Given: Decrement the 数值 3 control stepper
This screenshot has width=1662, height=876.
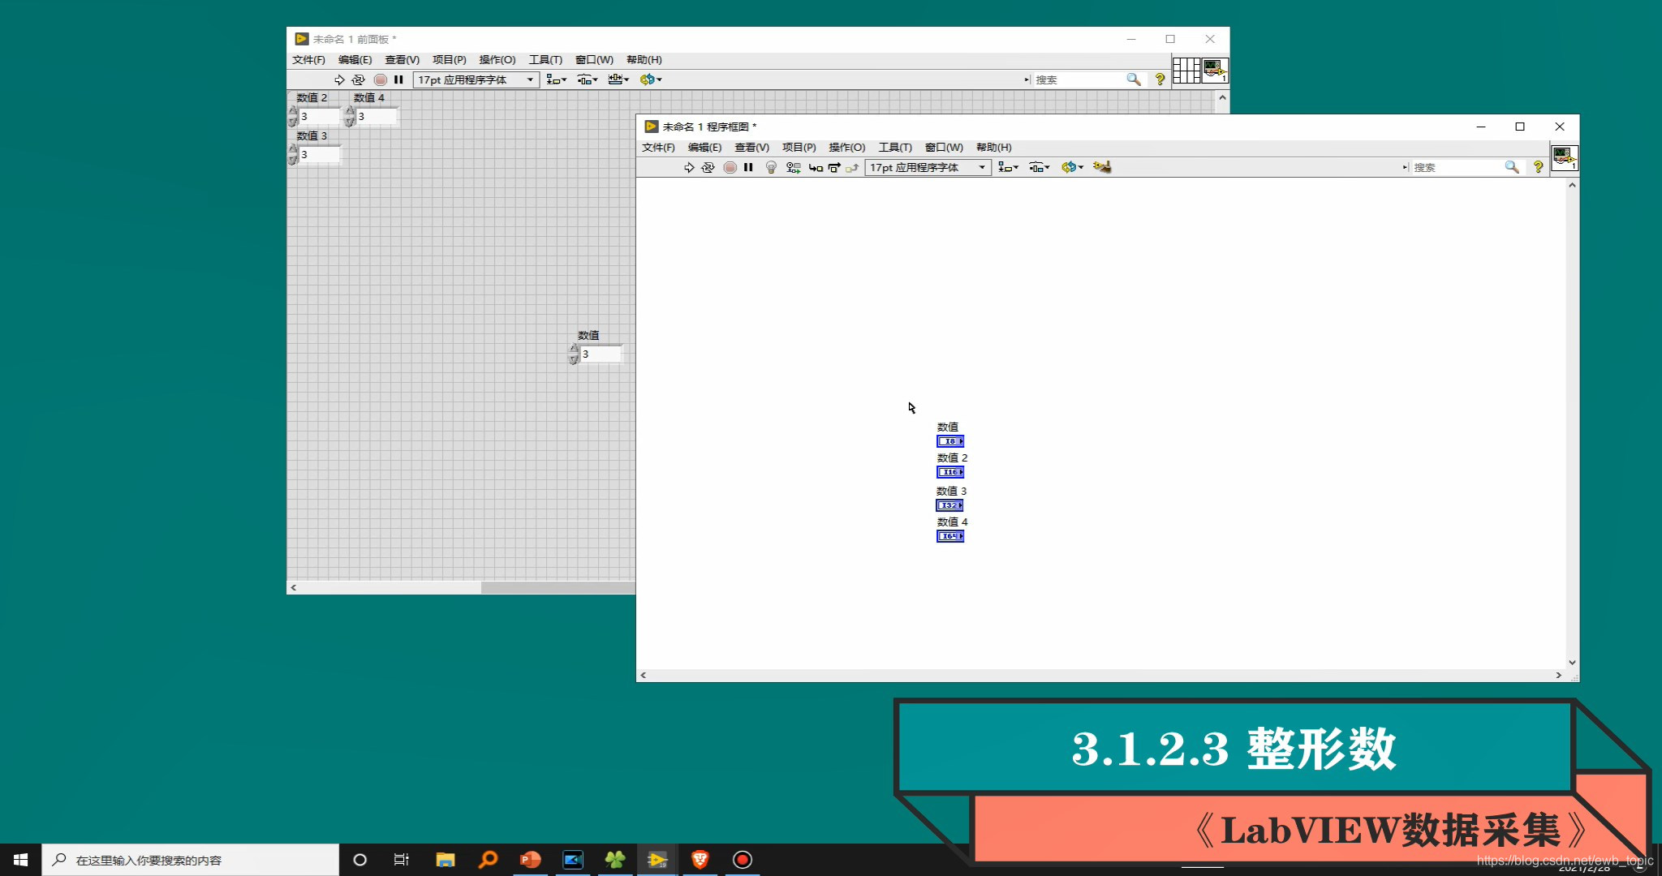Looking at the screenshot, I should click(x=293, y=159).
